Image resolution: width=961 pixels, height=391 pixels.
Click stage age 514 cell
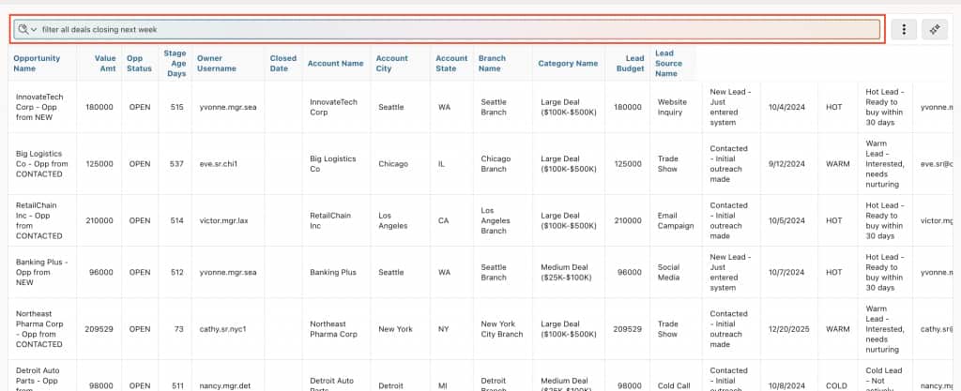pyautogui.click(x=176, y=220)
